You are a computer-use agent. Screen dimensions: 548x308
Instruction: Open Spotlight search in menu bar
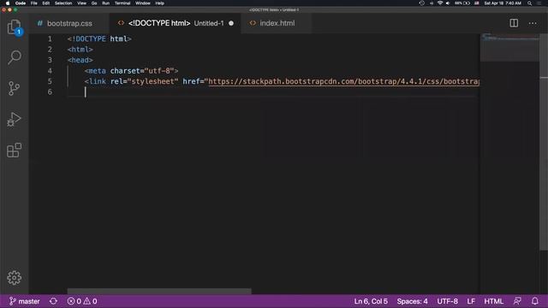529,3
